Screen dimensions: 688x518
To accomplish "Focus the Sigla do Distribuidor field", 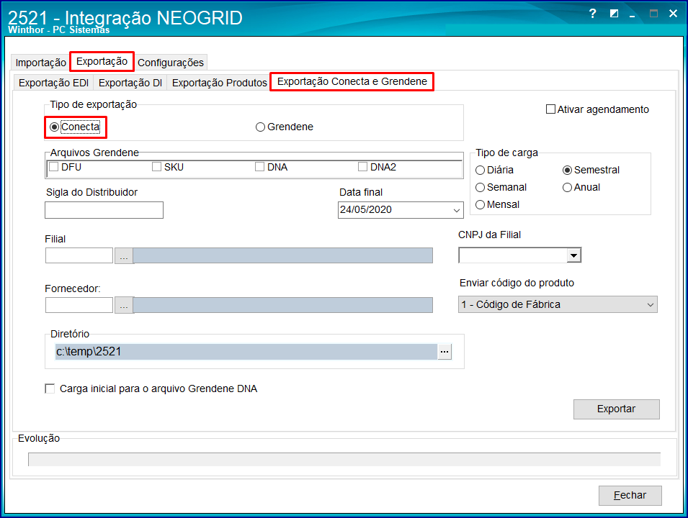I will (104, 210).
